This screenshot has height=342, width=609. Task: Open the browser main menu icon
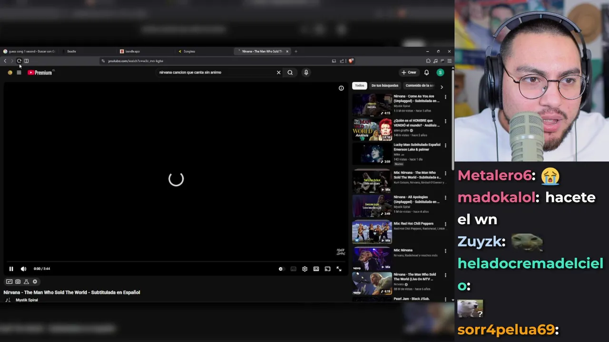[x=449, y=61]
